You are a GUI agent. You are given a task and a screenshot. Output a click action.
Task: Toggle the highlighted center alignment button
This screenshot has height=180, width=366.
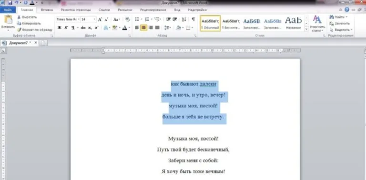click(x=144, y=28)
